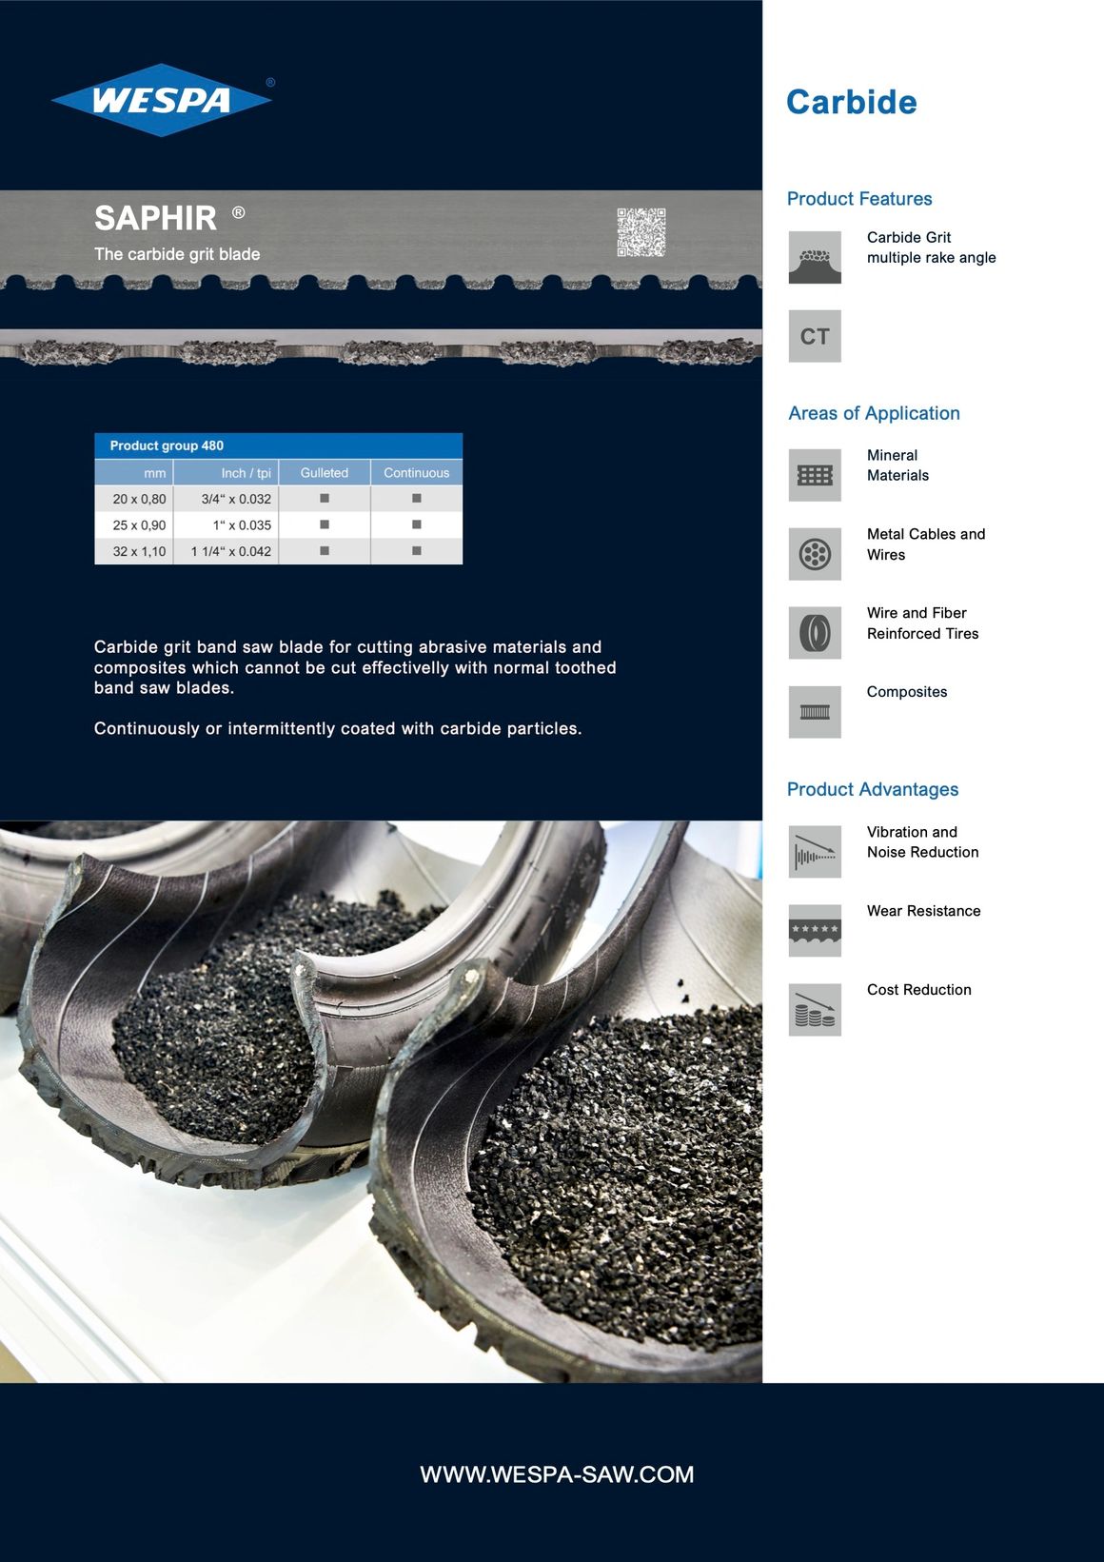The image size is (1104, 1562).
Task: Open the WWW.WESPA-SAW.COM link
Action: pos(557,1474)
